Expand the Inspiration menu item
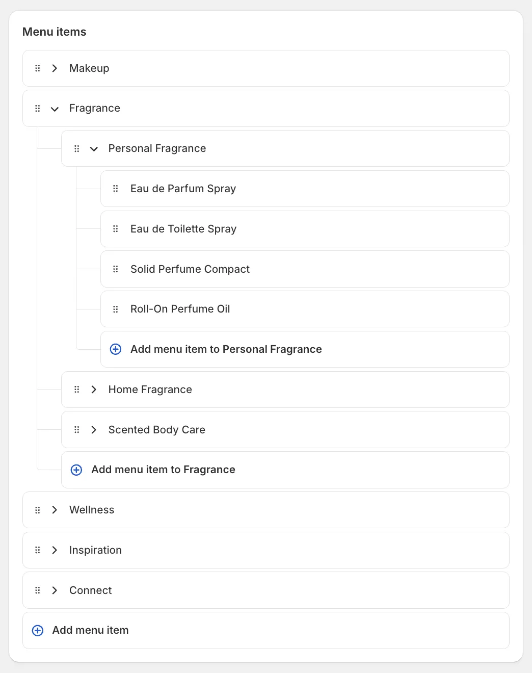Image resolution: width=532 pixels, height=673 pixels. pyautogui.click(x=55, y=550)
